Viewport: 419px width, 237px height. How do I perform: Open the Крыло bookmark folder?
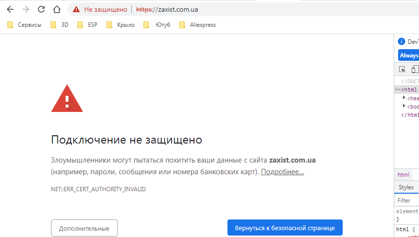point(121,25)
